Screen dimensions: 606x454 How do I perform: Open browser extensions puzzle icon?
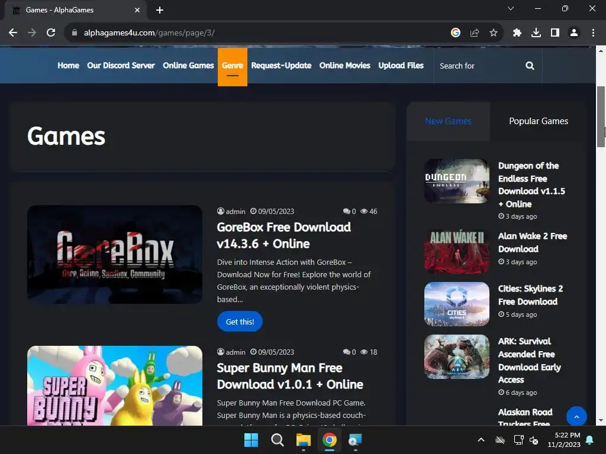517,33
